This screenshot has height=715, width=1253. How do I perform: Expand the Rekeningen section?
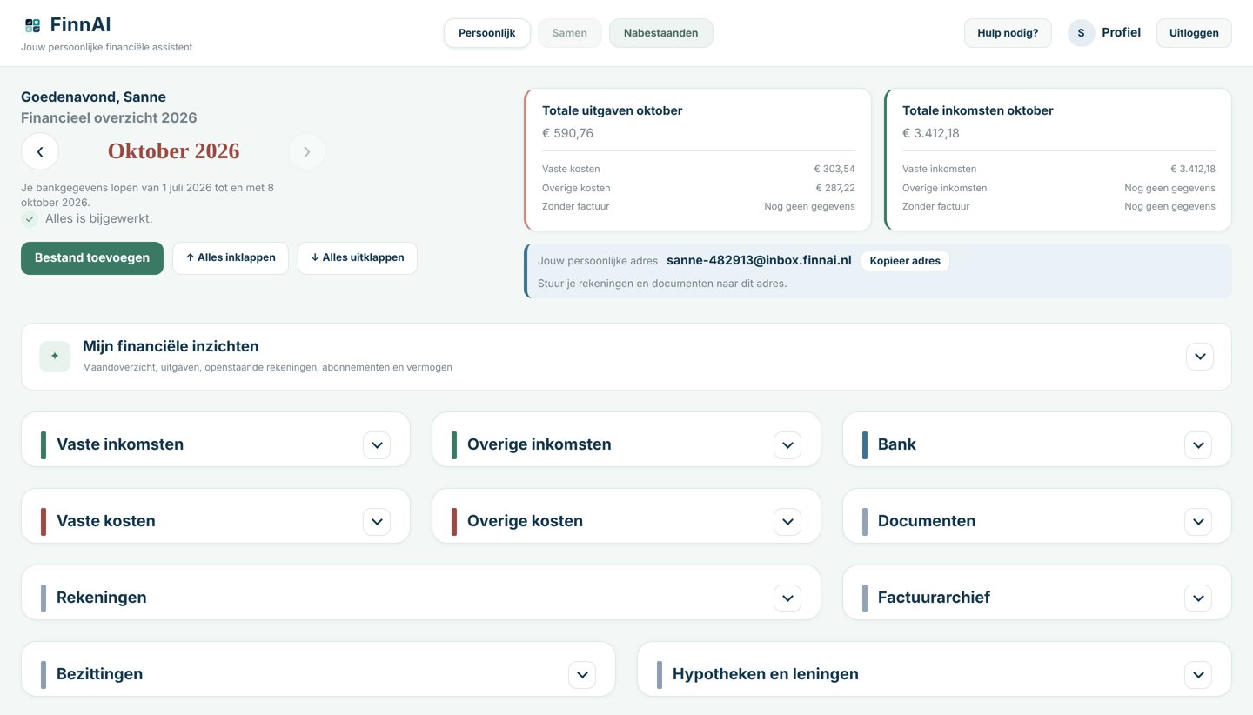pyautogui.click(x=787, y=598)
